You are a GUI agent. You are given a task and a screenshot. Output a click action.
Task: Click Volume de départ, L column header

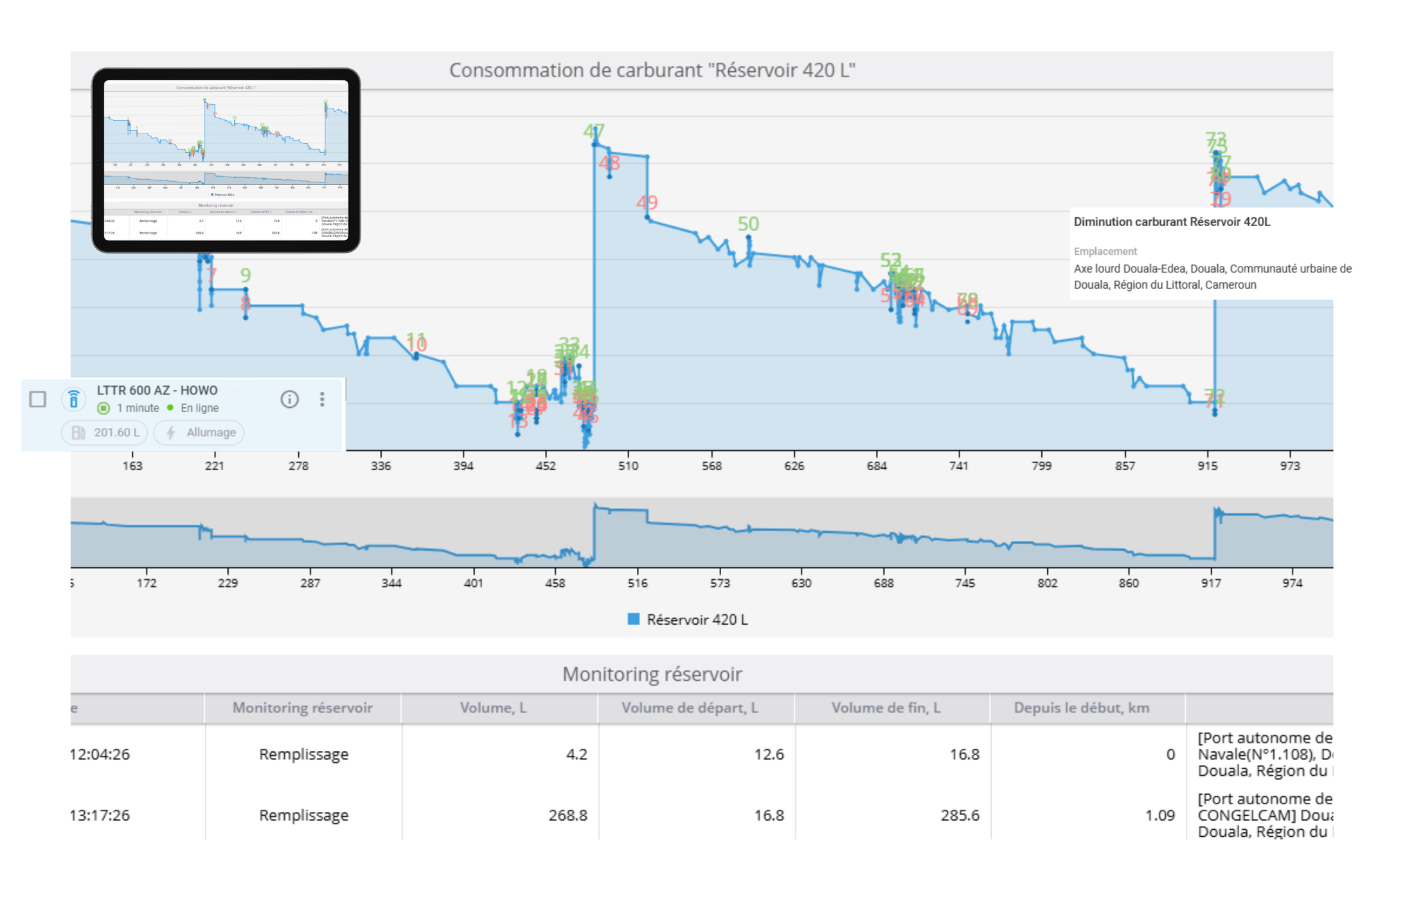click(690, 708)
